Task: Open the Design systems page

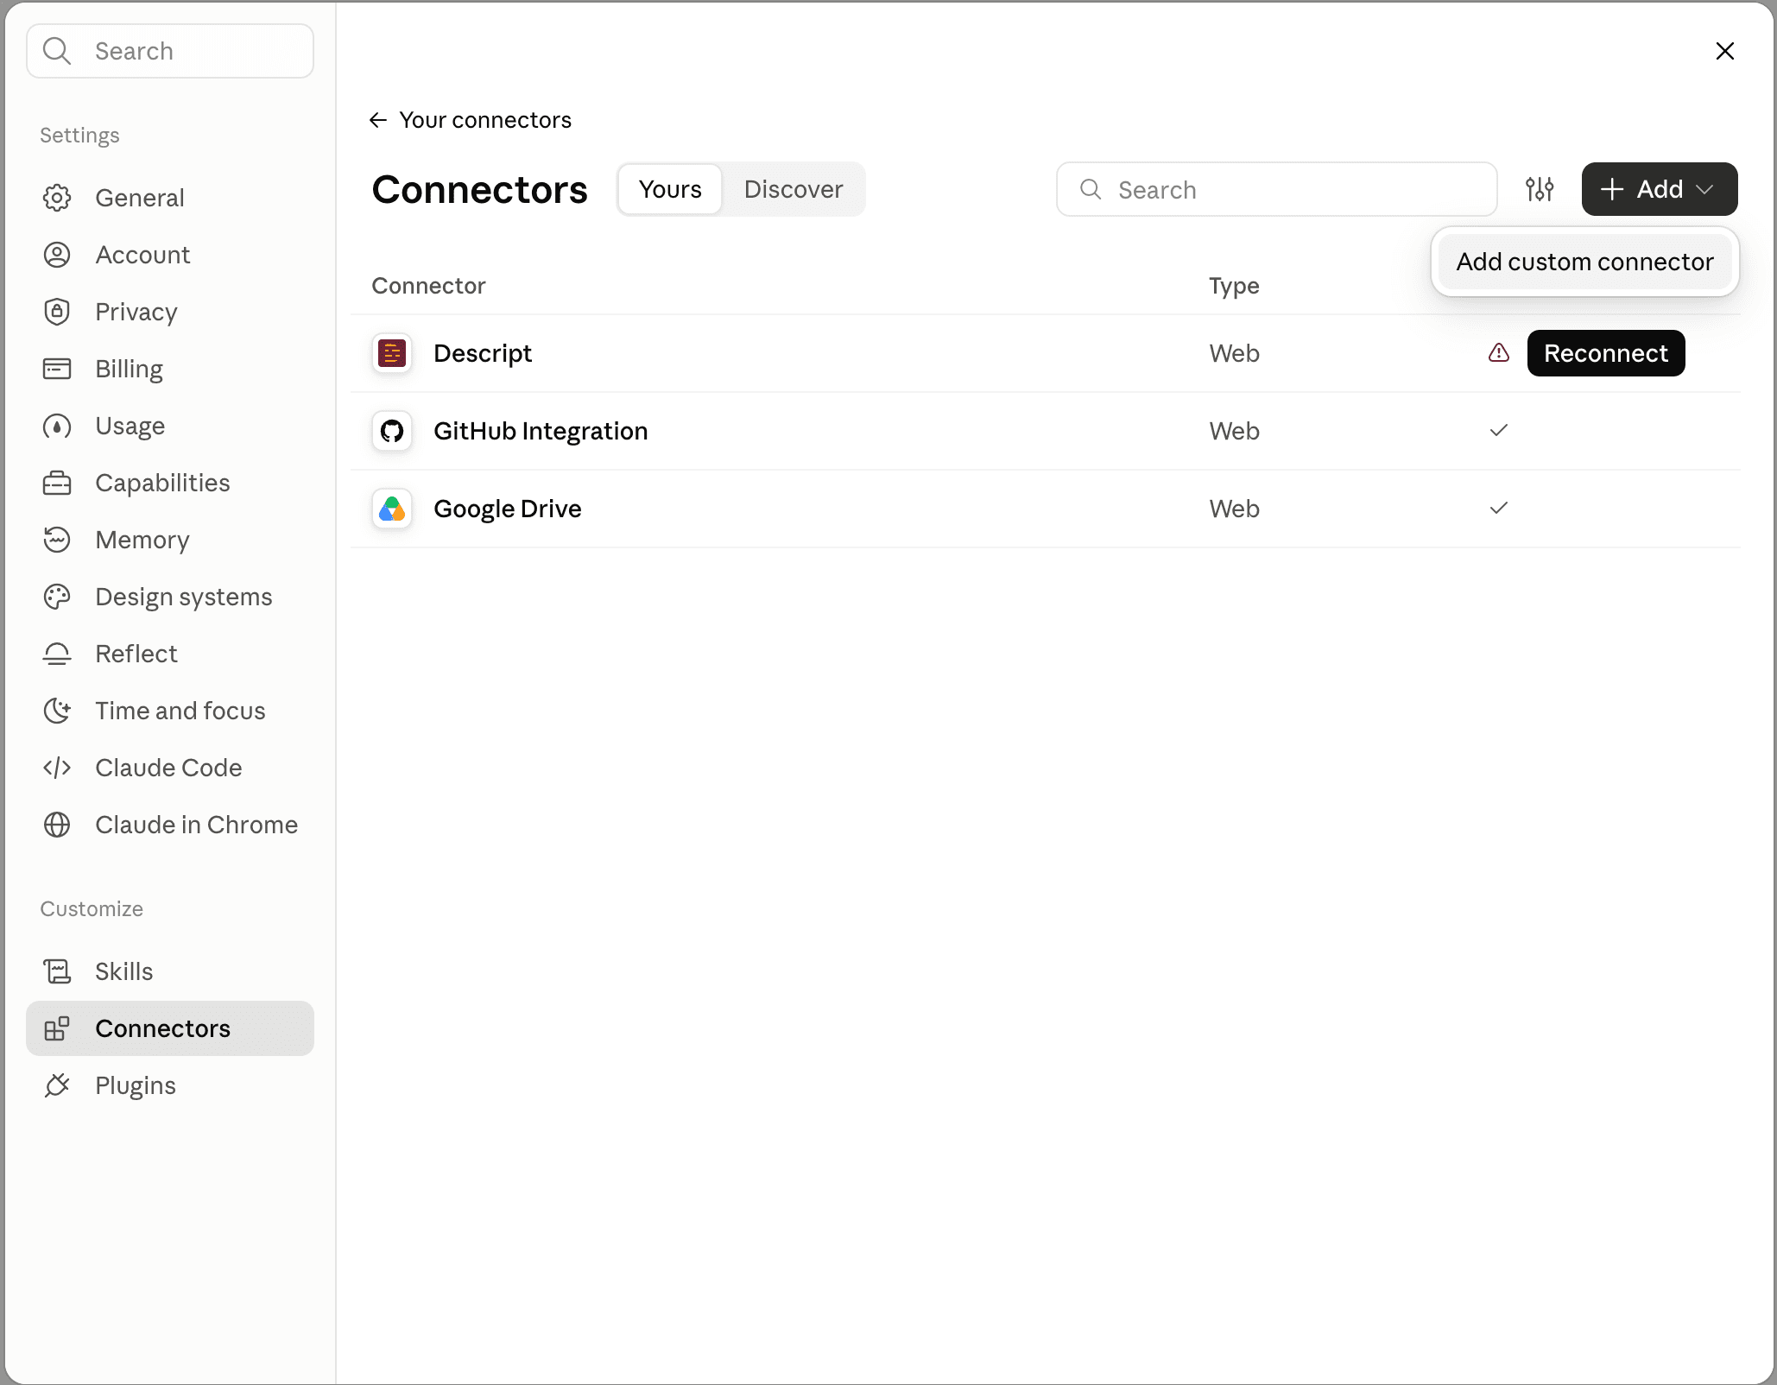Action: 170,597
